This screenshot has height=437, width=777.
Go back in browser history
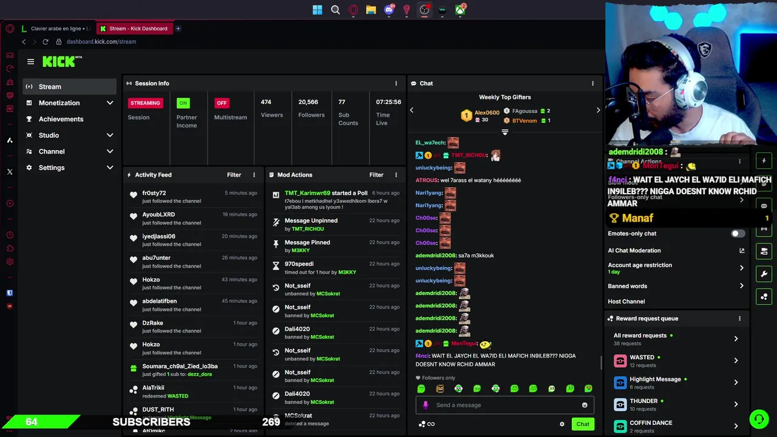coord(24,42)
